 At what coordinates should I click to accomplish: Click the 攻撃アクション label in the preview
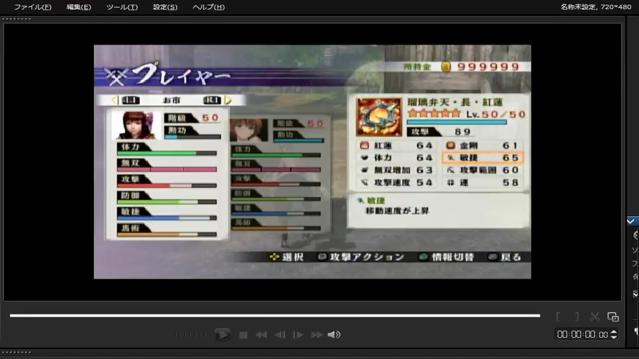367,257
